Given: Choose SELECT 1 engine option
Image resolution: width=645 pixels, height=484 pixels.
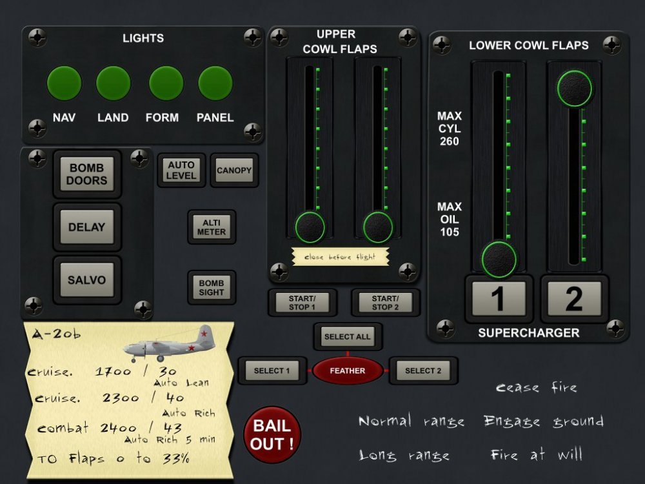Looking at the screenshot, I should click(272, 370).
